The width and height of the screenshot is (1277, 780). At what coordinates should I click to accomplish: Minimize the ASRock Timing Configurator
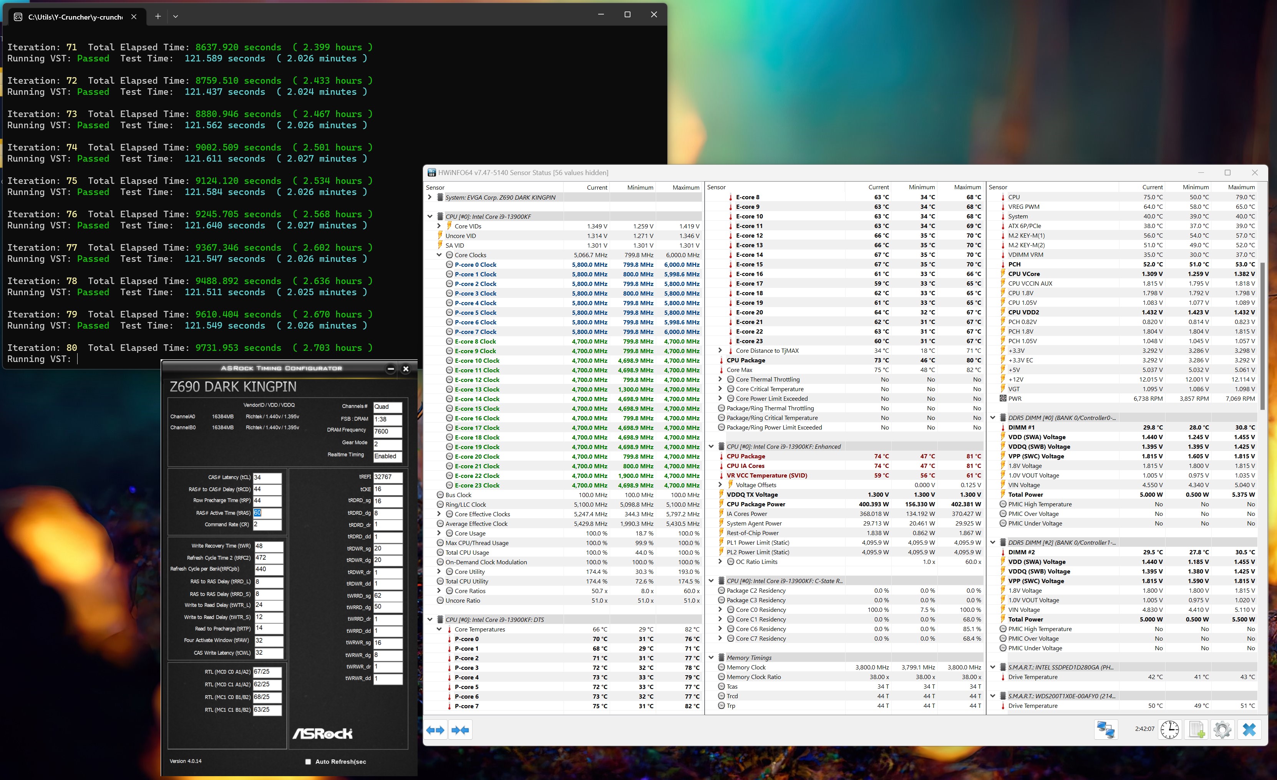click(x=391, y=369)
